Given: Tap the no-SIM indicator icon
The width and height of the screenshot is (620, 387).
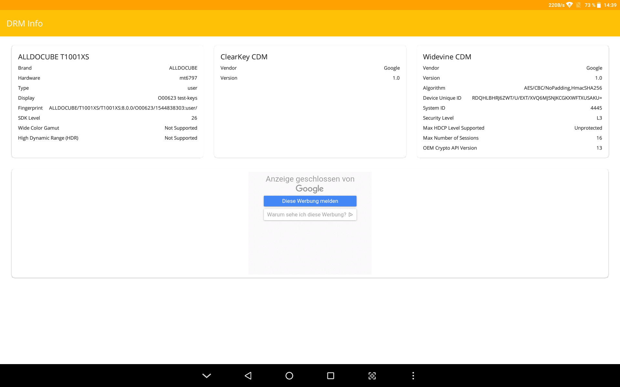Looking at the screenshot, I should coord(578,5).
